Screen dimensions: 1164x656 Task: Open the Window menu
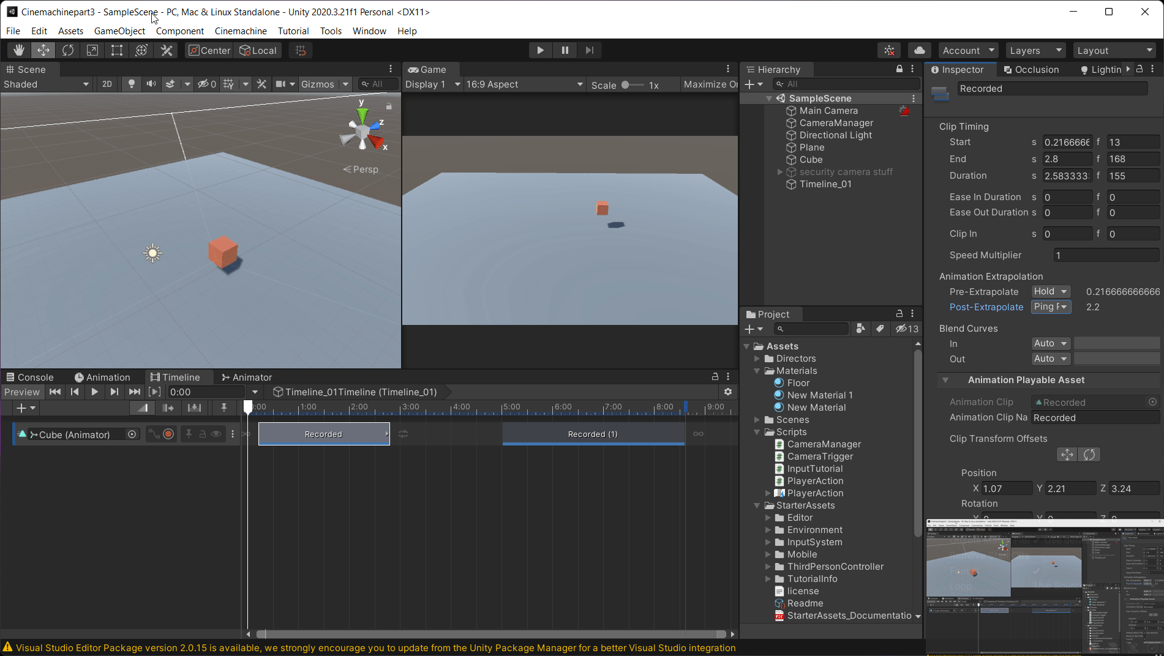(369, 31)
